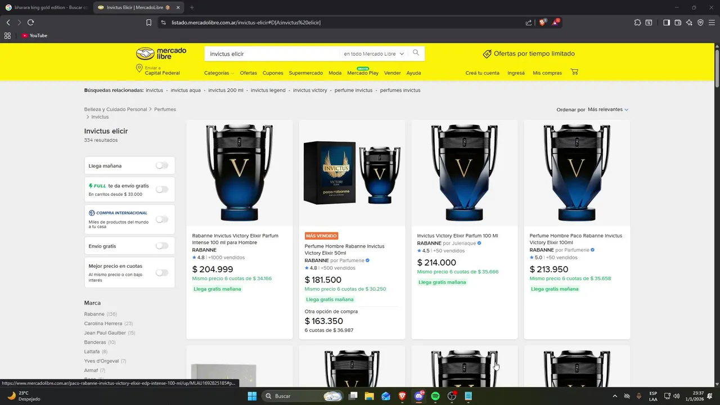Open the 'en todo Mercado Libre' search scope dropdown
The height and width of the screenshot is (405, 720).
374,54
